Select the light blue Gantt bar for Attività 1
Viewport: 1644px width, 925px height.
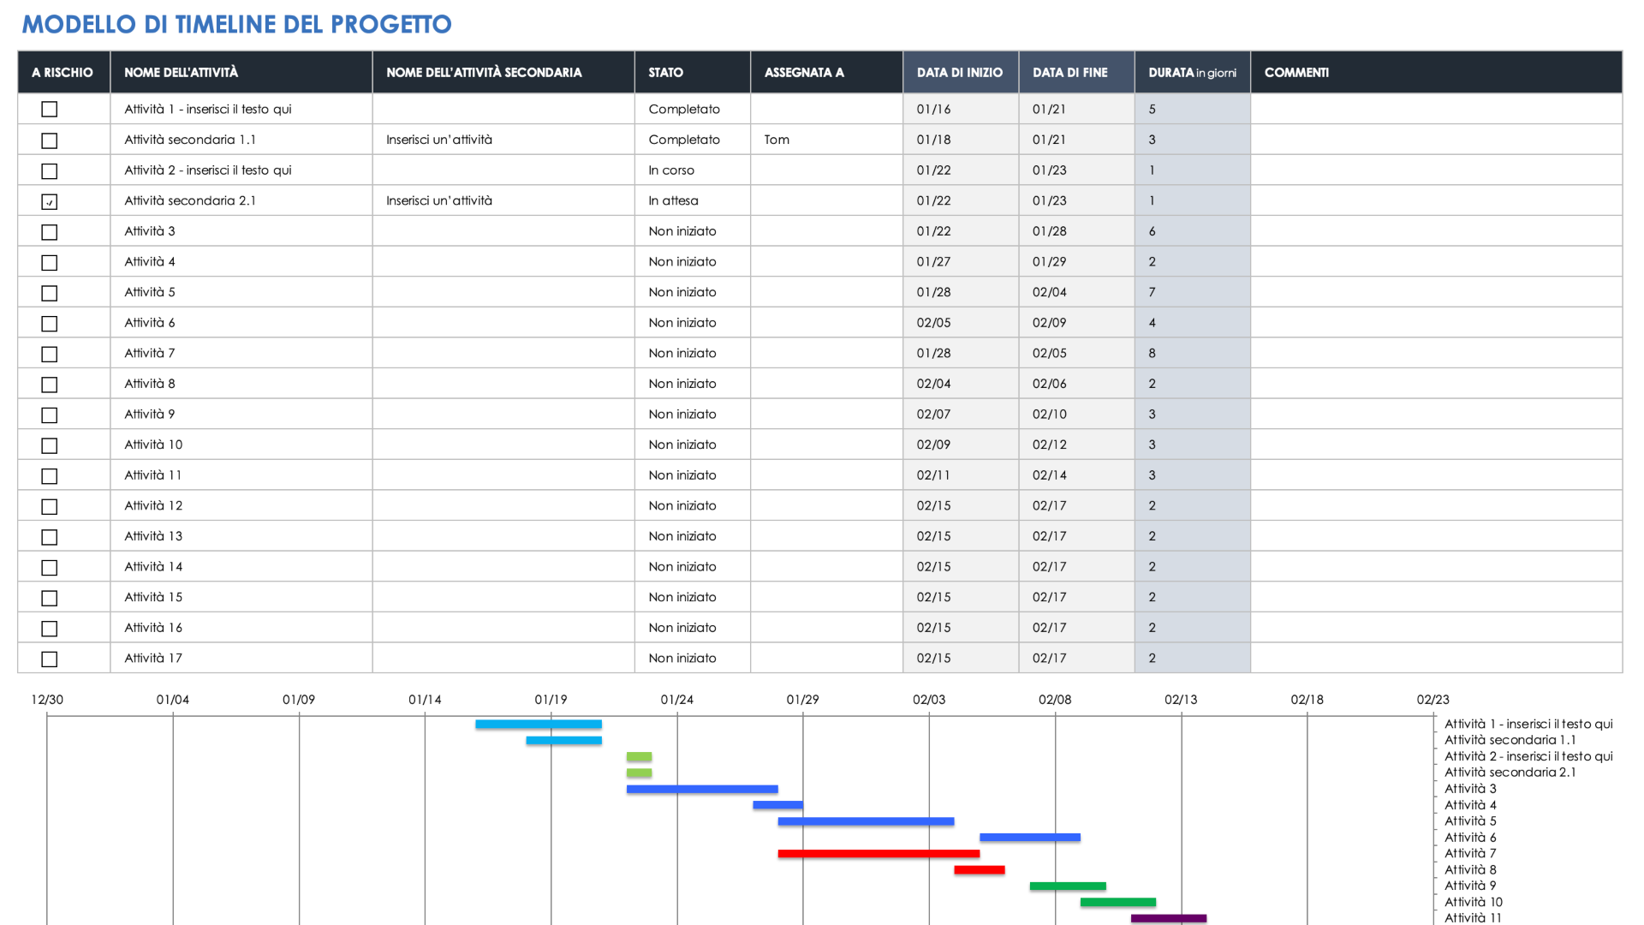pos(539,725)
